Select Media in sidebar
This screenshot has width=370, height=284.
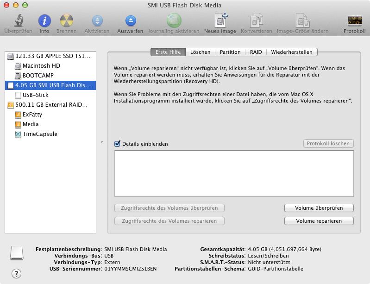pyautogui.click(x=50, y=124)
